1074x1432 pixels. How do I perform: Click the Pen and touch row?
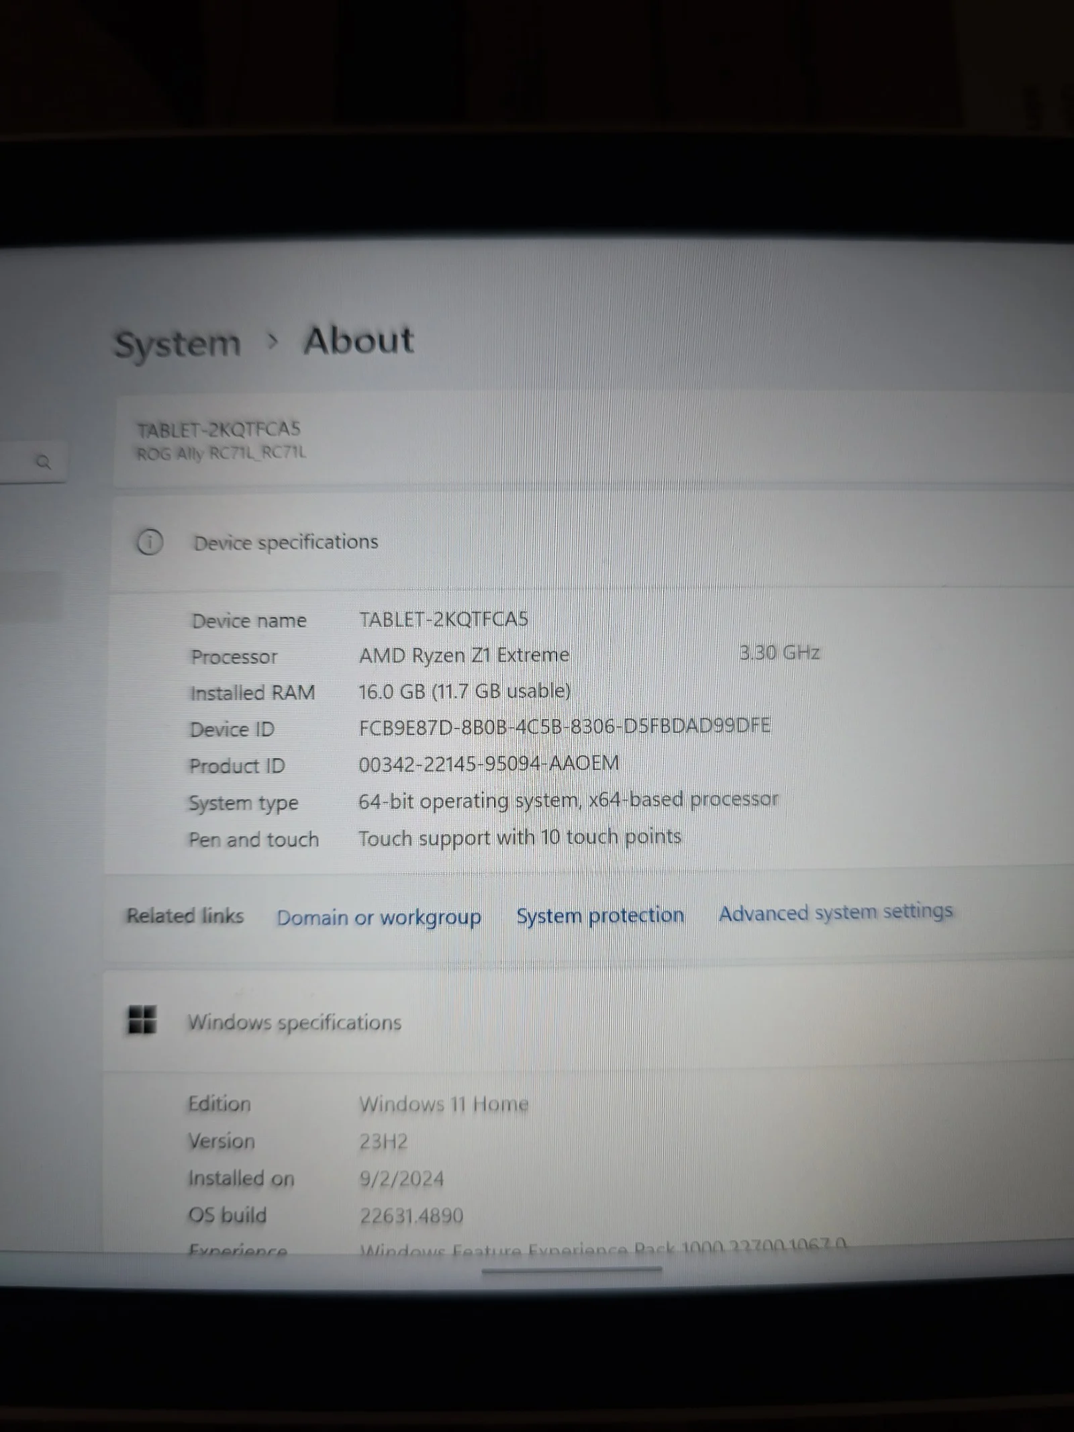[520, 837]
